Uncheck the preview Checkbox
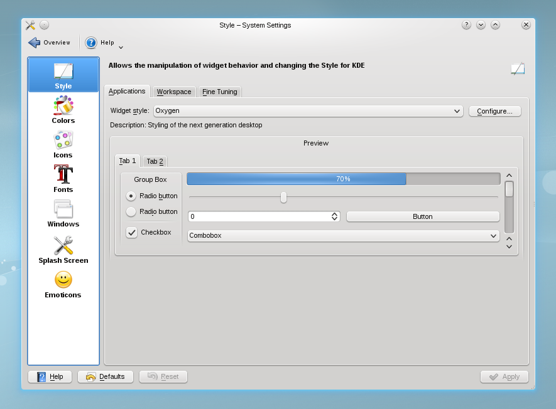 pyautogui.click(x=132, y=232)
